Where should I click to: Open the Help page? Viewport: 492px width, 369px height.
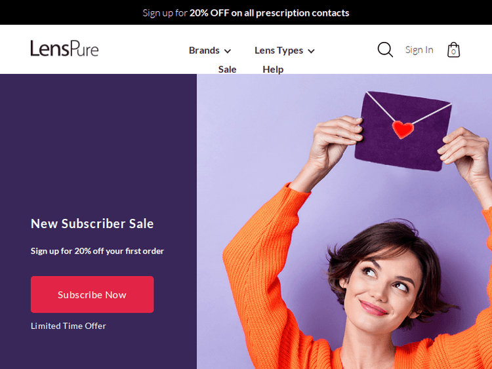273,69
